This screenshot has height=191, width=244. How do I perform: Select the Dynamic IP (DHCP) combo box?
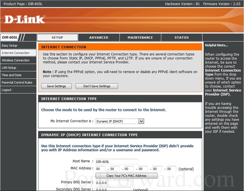(x=120, y=121)
